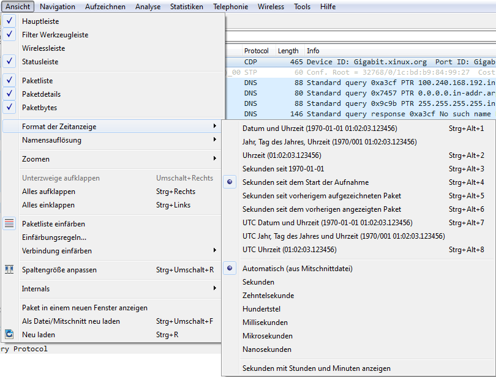Disable the Hauptleiste checkbox
Viewport: 496px width, 377px height.
coord(9,20)
